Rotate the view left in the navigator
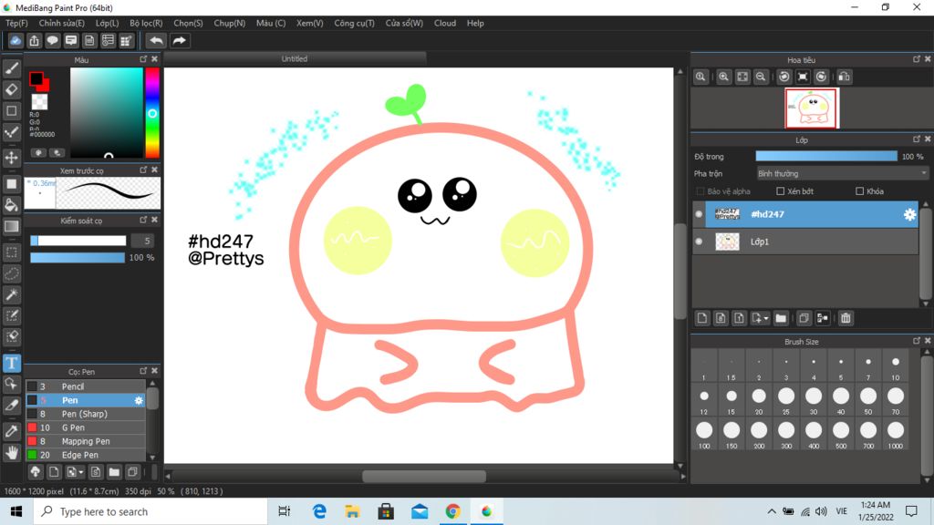The height and width of the screenshot is (525, 934). point(784,77)
